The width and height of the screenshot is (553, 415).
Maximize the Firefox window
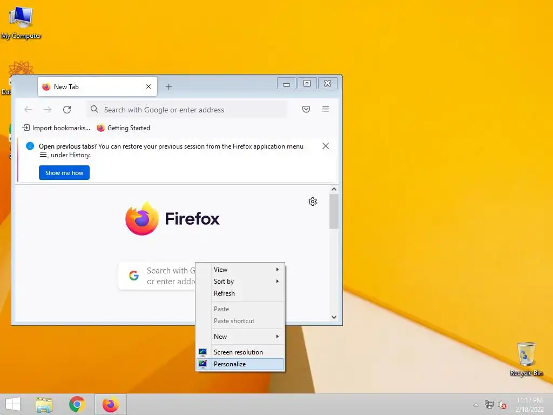[307, 84]
